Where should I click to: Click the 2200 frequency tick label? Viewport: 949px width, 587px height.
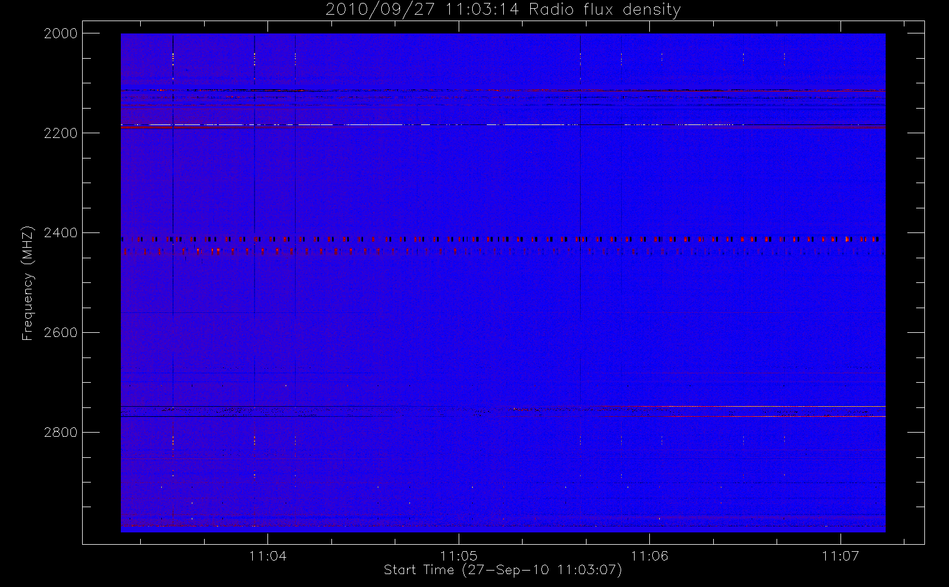[61, 133]
